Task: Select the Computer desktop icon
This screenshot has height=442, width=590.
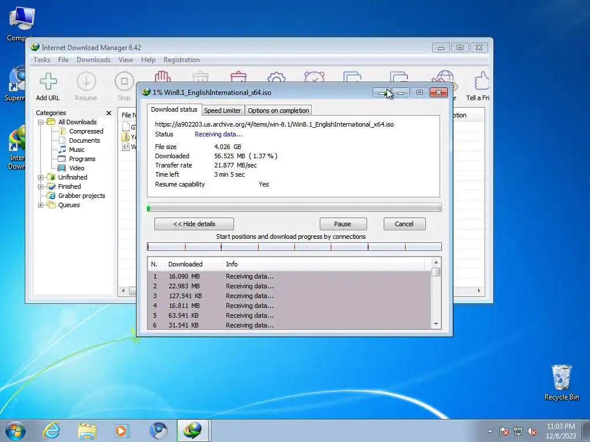Action: (21, 24)
